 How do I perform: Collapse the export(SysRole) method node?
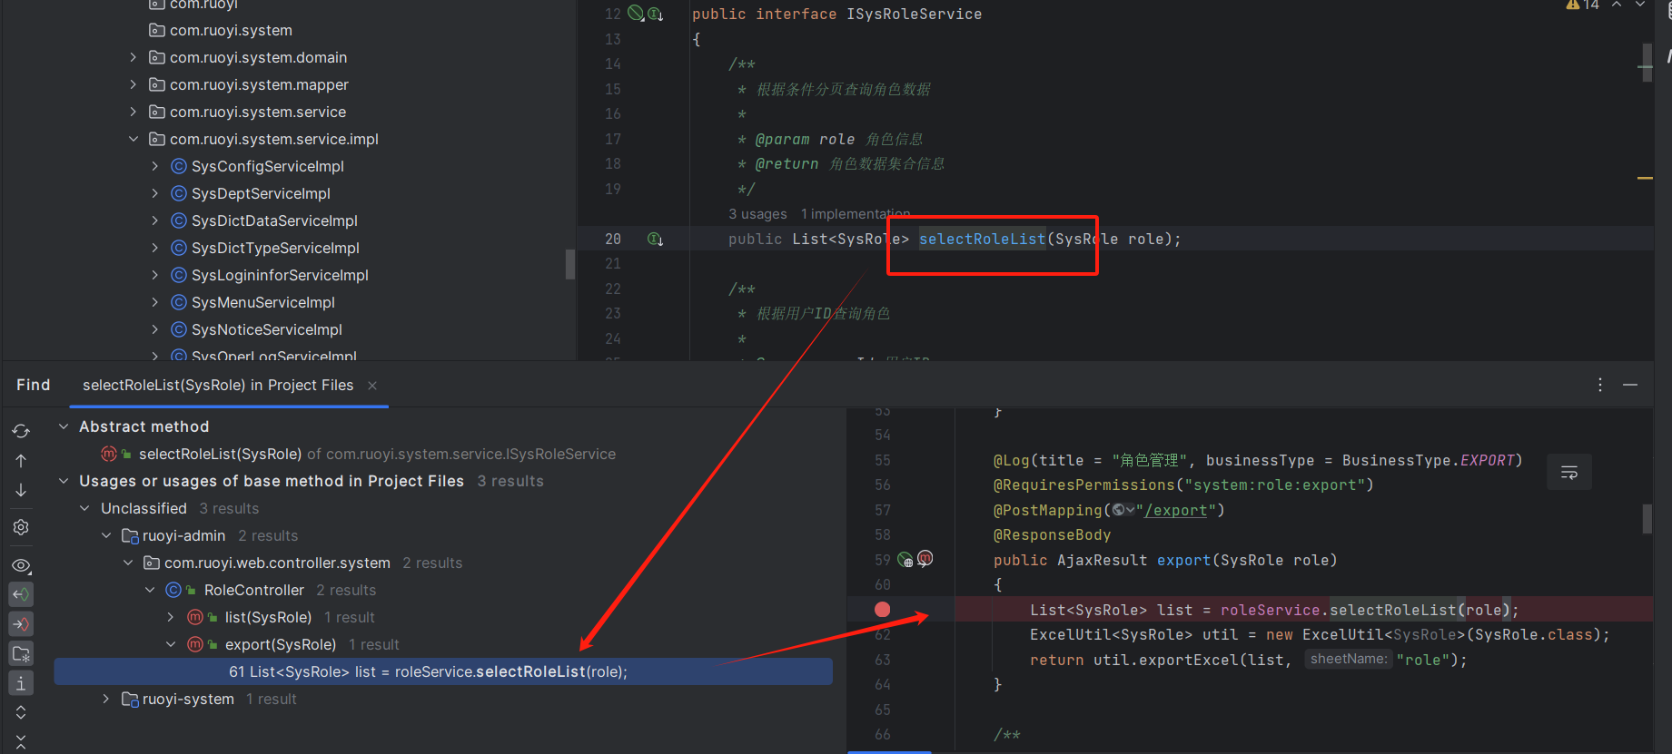(171, 644)
